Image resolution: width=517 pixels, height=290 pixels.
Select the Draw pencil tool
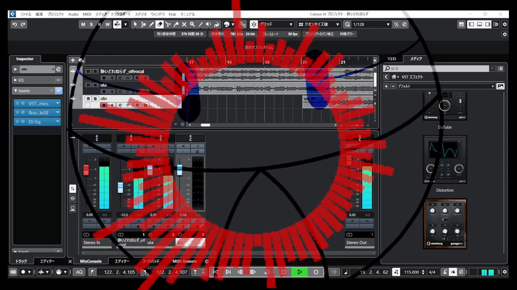(x=151, y=24)
